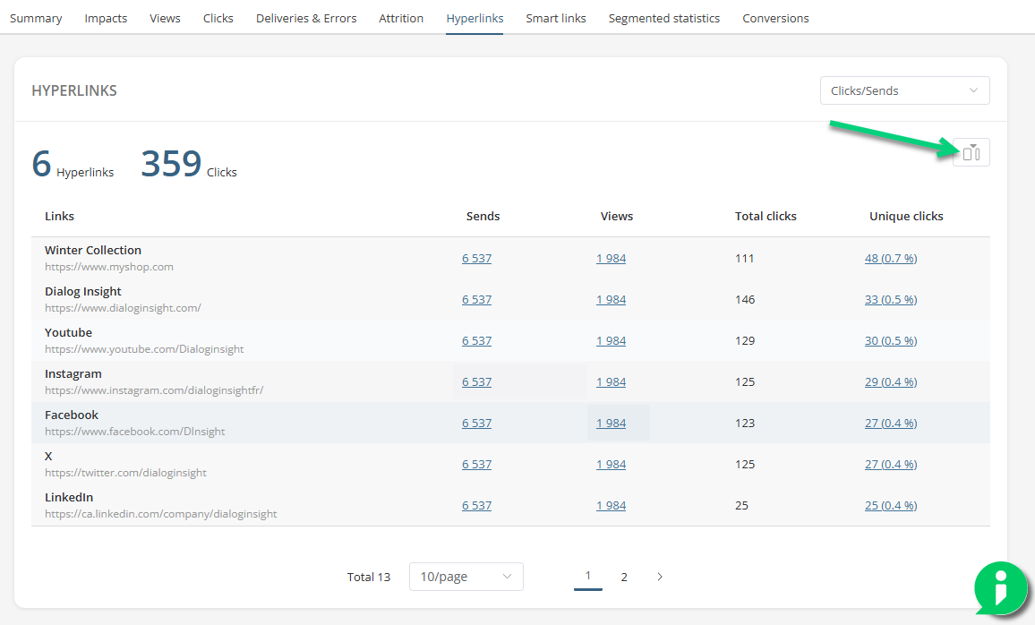Select the twitter.com/dialoginsight URL text

coord(125,473)
